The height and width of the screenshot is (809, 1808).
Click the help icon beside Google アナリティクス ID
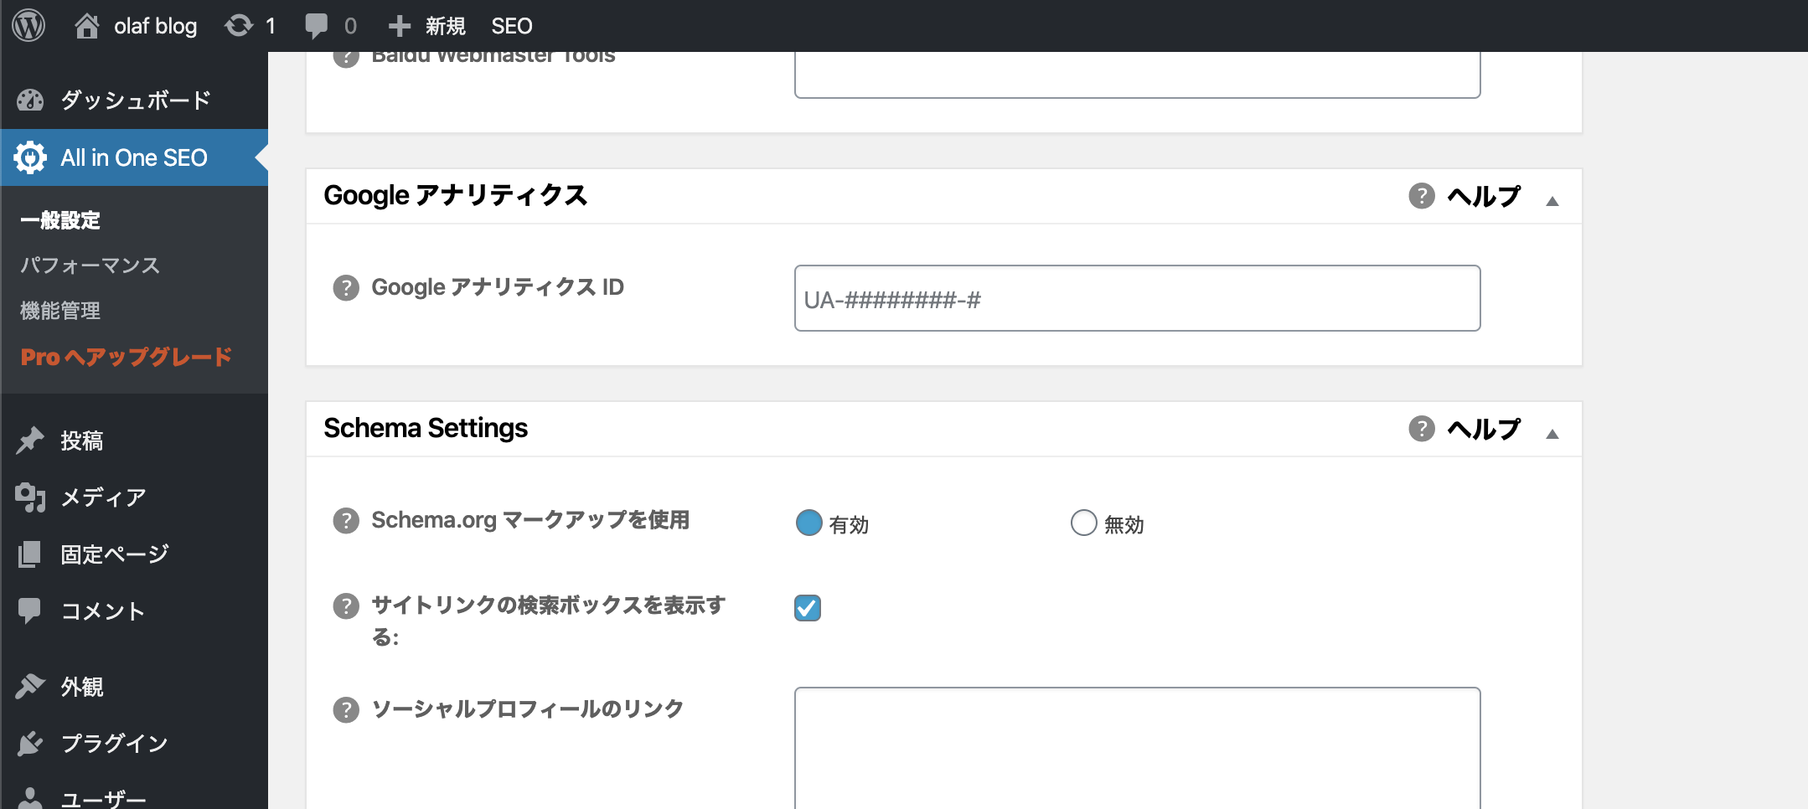pyautogui.click(x=346, y=286)
